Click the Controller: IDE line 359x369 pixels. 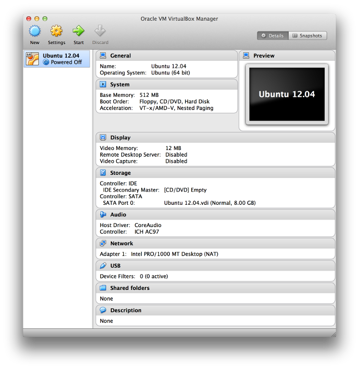pyautogui.click(x=118, y=183)
